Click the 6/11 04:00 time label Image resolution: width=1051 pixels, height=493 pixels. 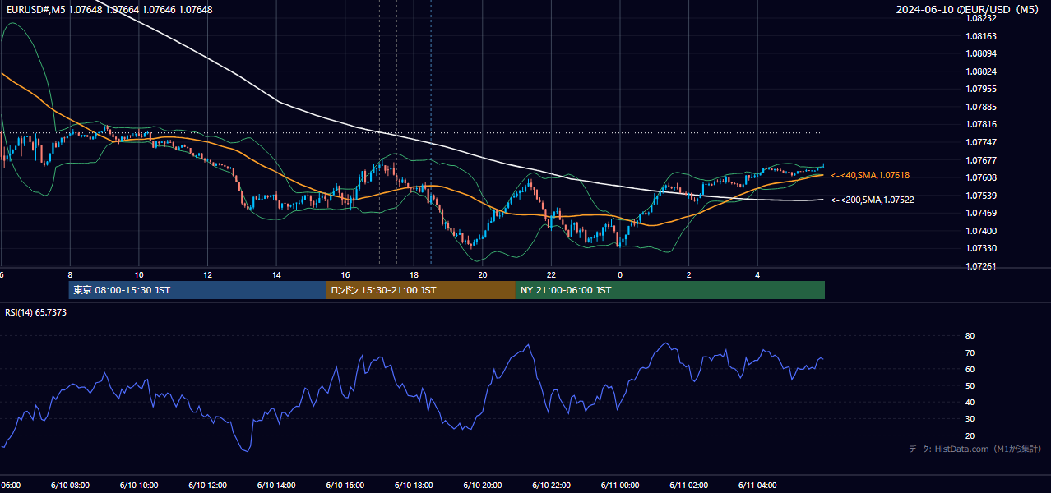[757, 486]
